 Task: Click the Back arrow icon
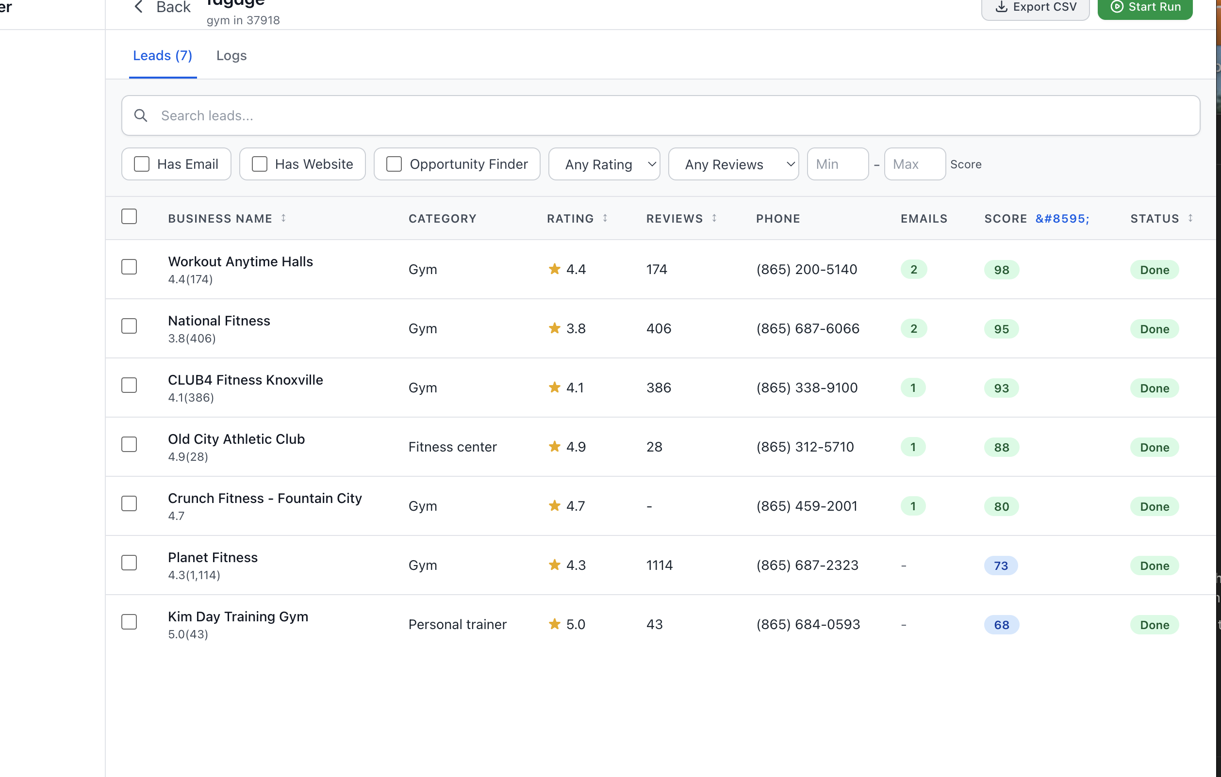[138, 7]
